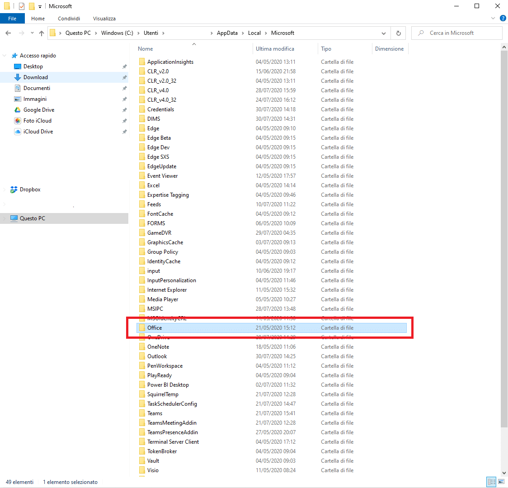508x488 pixels.
Task: Switch to the Visualizza ribbon tab
Action: pyautogui.click(x=104, y=19)
